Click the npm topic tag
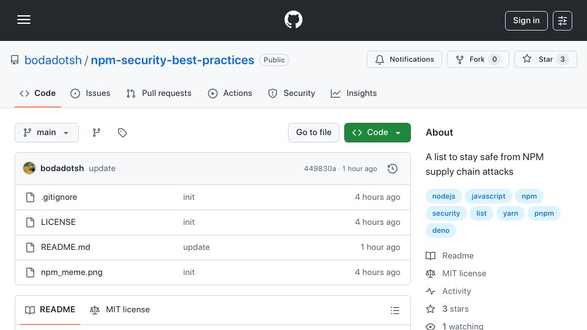Image resolution: width=587 pixels, height=330 pixels. [529, 196]
